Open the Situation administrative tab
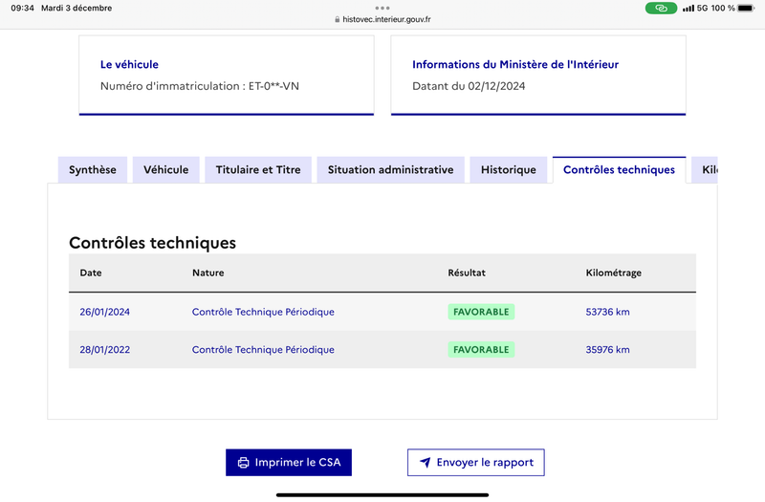 coord(390,170)
